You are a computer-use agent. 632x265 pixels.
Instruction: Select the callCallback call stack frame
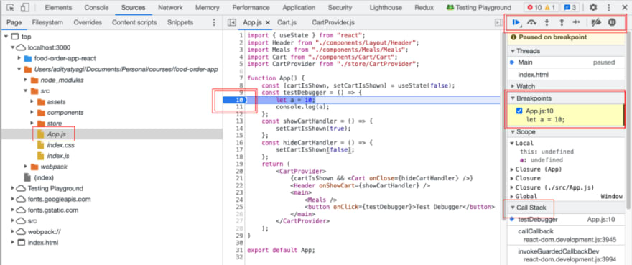coord(567,235)
